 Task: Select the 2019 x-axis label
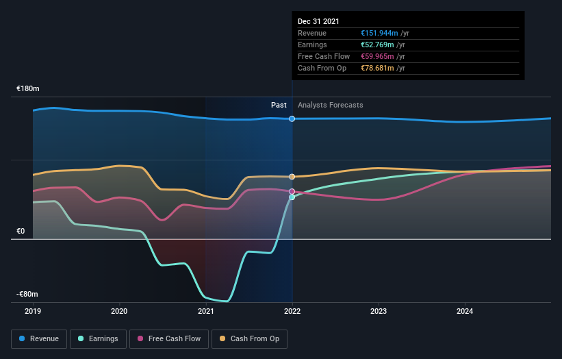33,311
